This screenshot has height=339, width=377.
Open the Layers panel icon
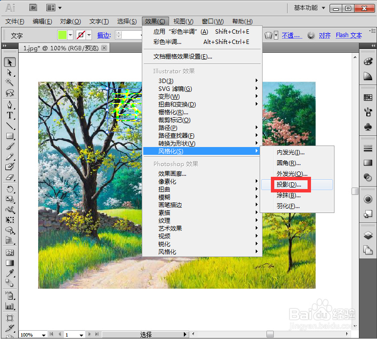click(368, 235)
